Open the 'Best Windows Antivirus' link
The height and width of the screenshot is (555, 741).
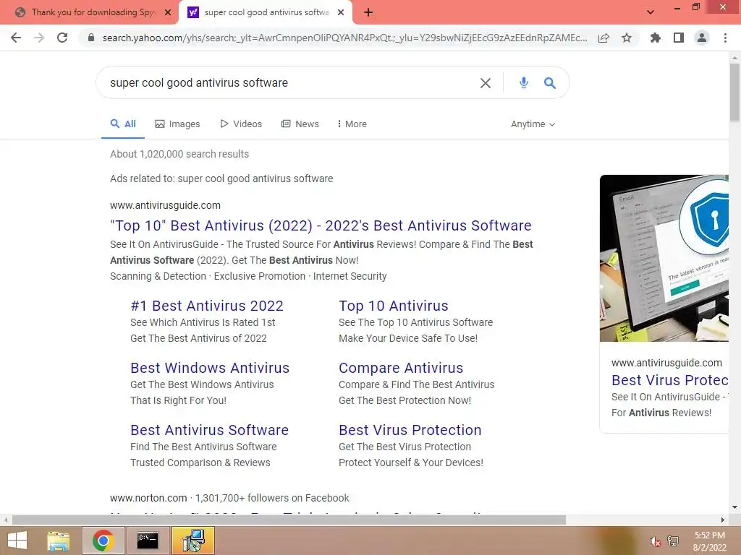210,368
